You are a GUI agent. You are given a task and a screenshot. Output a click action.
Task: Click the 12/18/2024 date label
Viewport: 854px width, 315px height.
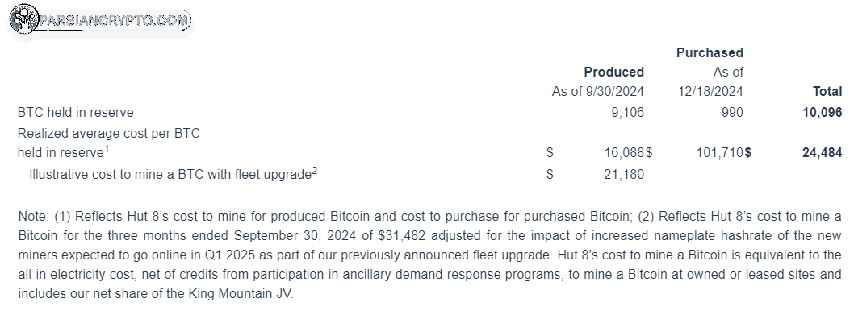click(710, 91)
